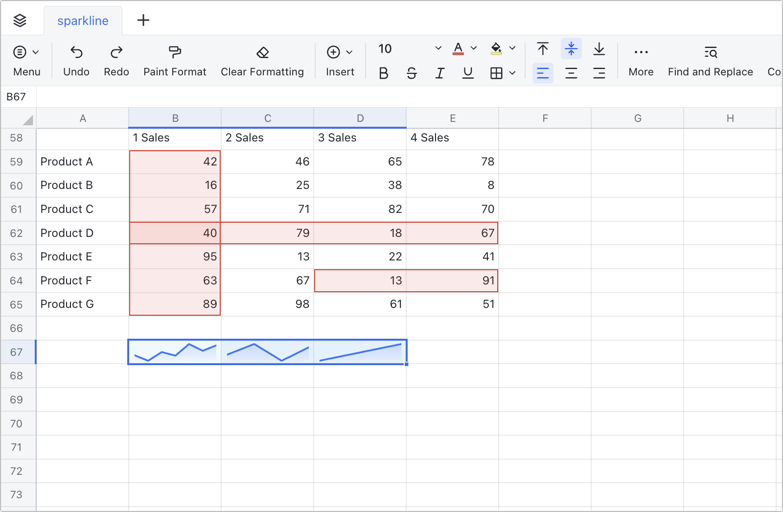Switch to the sparkline tab

[83, 21]
